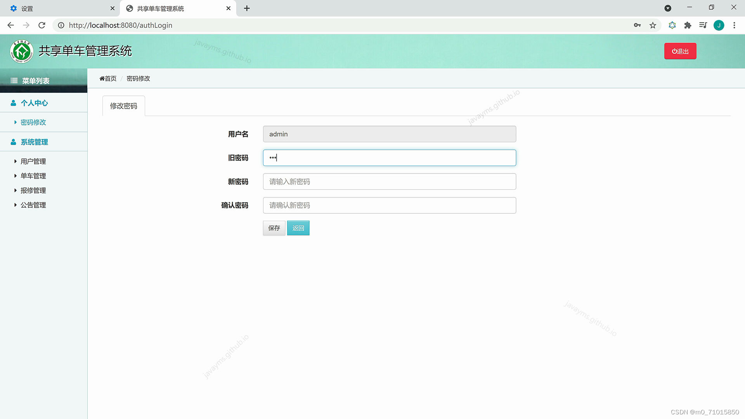Click the university logo in header

pyautogui.click(x=22, y=51)
